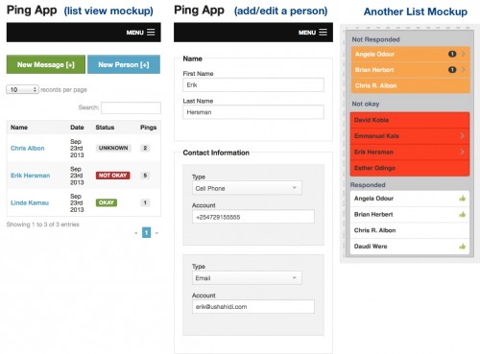Viewport: 480px width, 354px height.
Task: Click the New Message [+] button
Action: pyautogui.click(x=46, y=64)
